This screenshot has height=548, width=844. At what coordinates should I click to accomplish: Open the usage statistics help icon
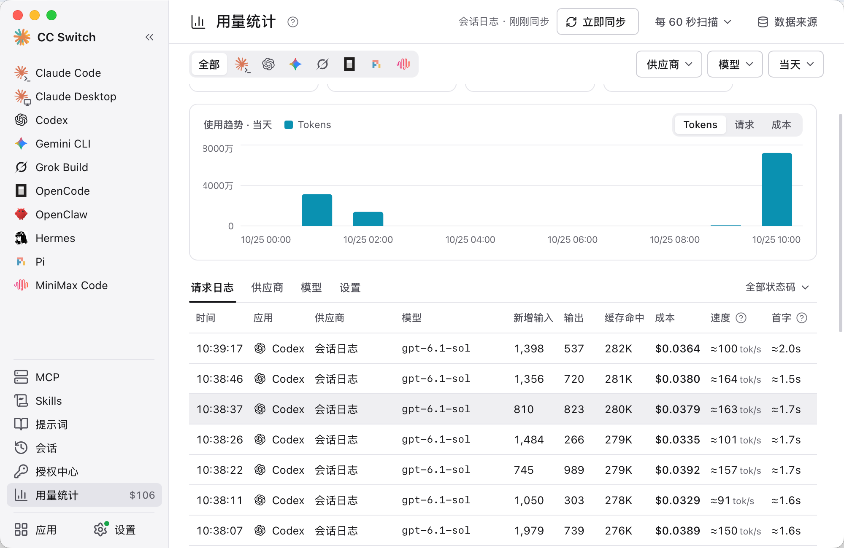click(292, 22)
